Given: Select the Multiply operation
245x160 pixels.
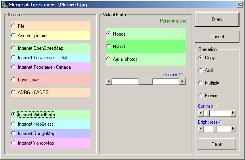Looking at the screenshot, I should [x=209, y=83].
